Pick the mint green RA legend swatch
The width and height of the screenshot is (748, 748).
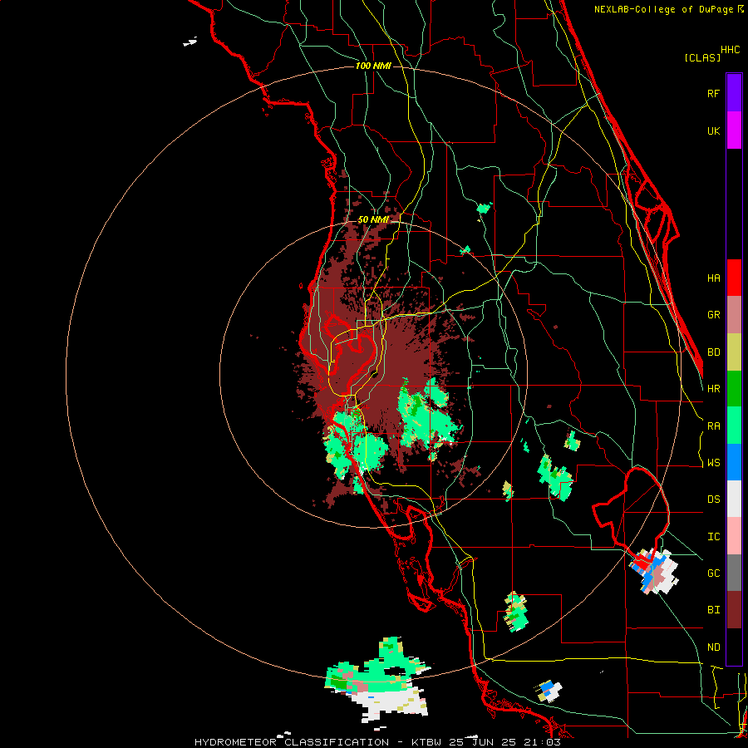click(x=734, y=426)
